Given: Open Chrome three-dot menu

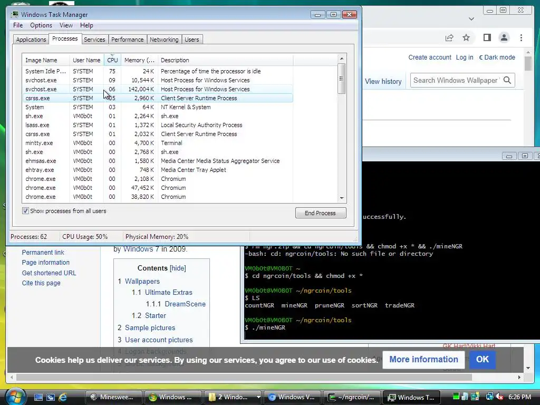Looking at the screenshot, I should (521, 37).
